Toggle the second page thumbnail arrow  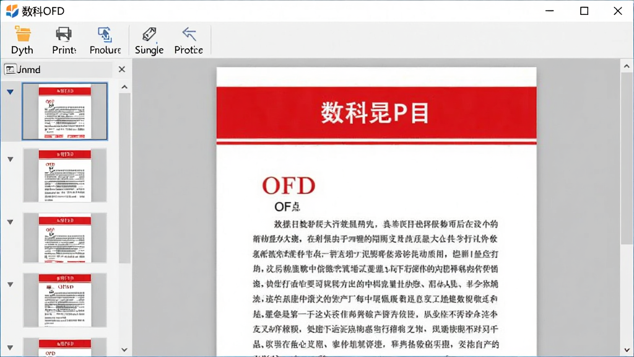pos(10,159)
